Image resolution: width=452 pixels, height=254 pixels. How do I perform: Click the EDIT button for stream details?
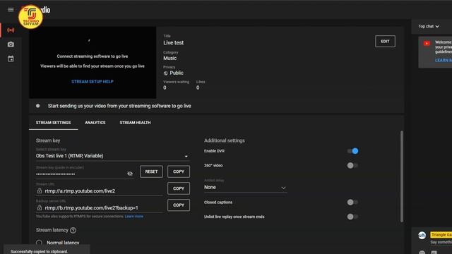pos(385,42)
